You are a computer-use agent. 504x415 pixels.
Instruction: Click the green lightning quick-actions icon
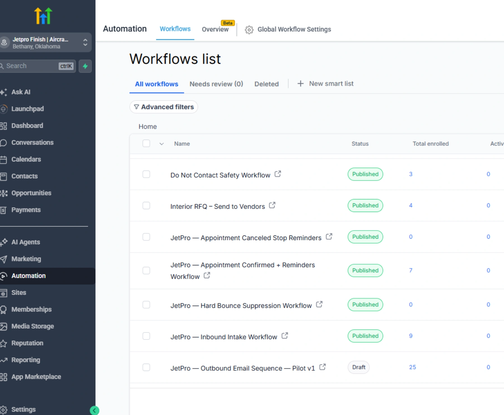85,66
